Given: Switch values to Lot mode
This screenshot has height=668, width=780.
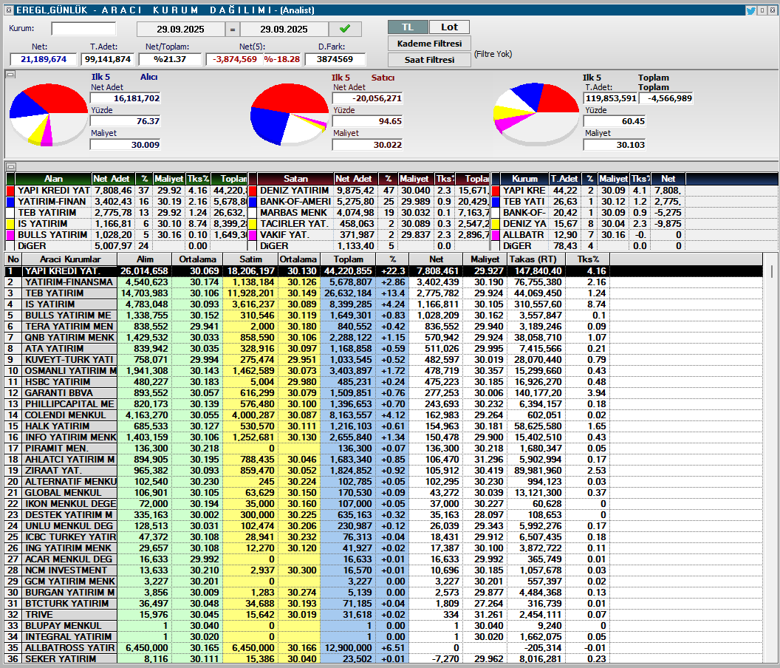Looking at the screenshot, I should click(449, 27).
